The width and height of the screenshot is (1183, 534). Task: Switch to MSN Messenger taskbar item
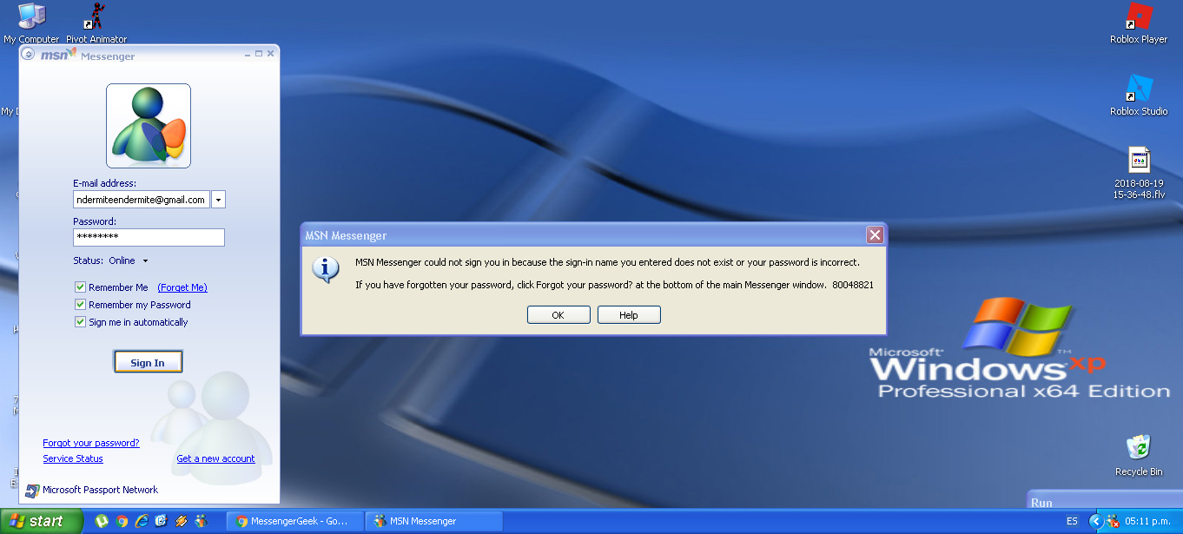[434, 521]
